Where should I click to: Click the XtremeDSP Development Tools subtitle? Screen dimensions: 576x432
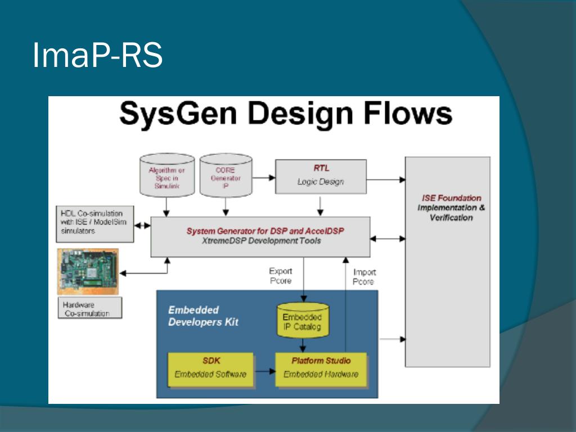(x=261, y=241)
